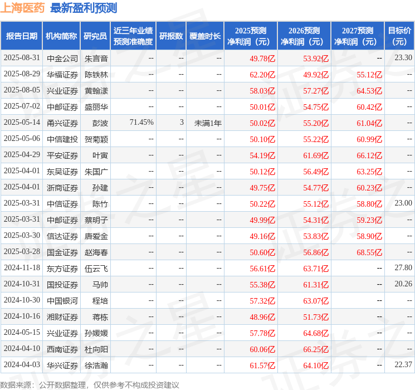
Task: Click target price 20.26
Action: coord(403,284)
